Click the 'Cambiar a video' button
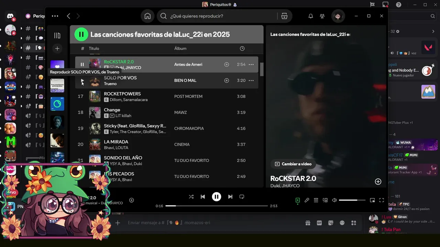This screenshot has width=440, height=247. (x=293, y=164)
